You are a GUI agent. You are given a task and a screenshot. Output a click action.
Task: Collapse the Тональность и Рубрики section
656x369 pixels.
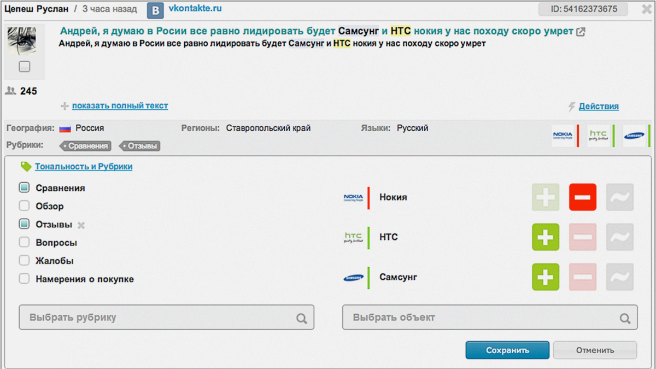point(84,166)
